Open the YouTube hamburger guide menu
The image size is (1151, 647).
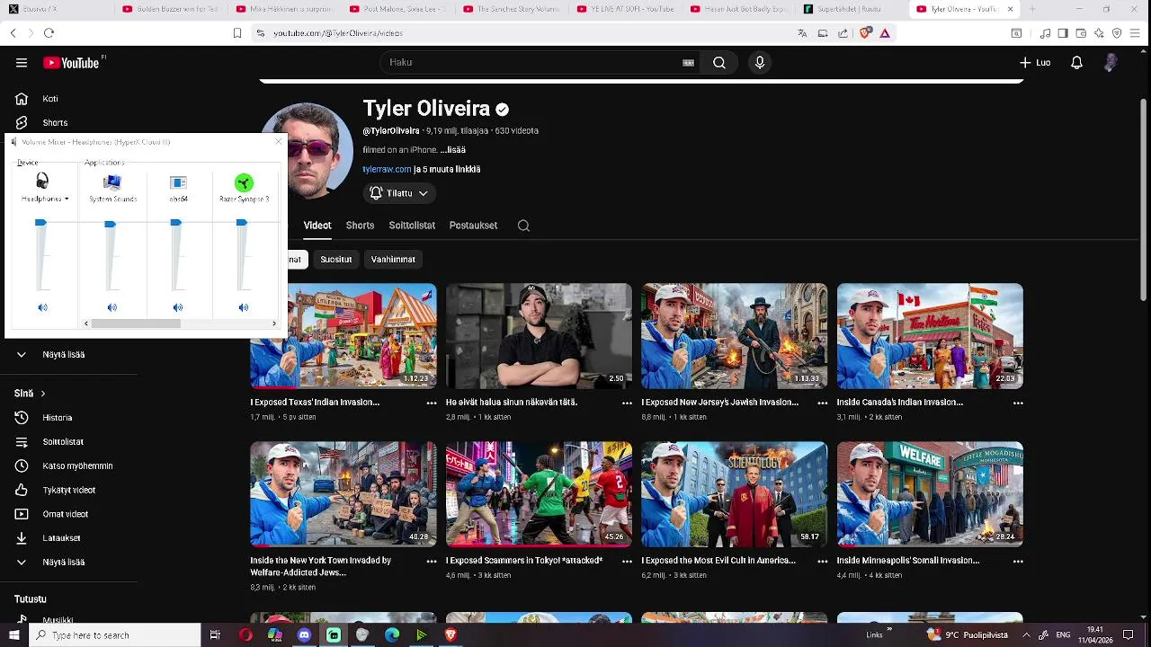pyautogui.click(x=22, y=63)
